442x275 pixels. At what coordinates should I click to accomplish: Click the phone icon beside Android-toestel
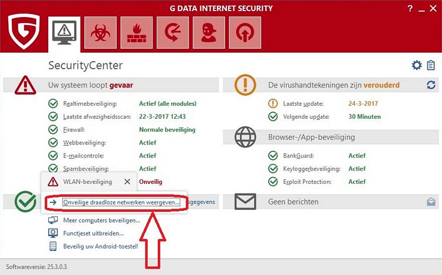(x=53, y=246)
